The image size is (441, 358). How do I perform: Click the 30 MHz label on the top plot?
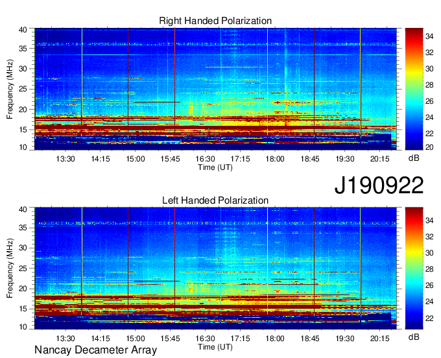click(23, 69)
